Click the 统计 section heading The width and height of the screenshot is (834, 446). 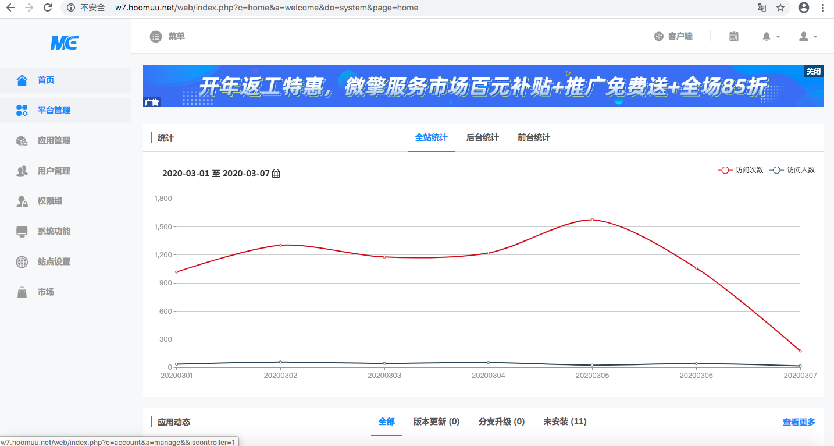pyautogui.click(x=166, y=138)
